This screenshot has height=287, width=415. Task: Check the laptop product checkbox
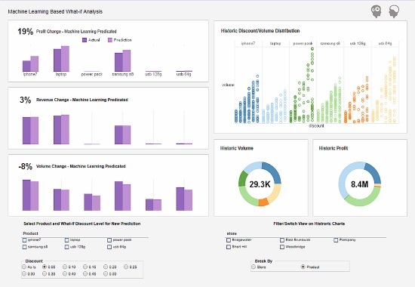pos(67,240)
